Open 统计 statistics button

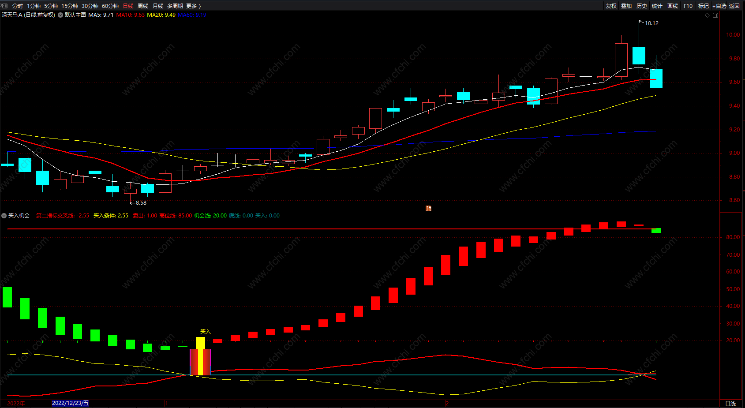(657, 6)
